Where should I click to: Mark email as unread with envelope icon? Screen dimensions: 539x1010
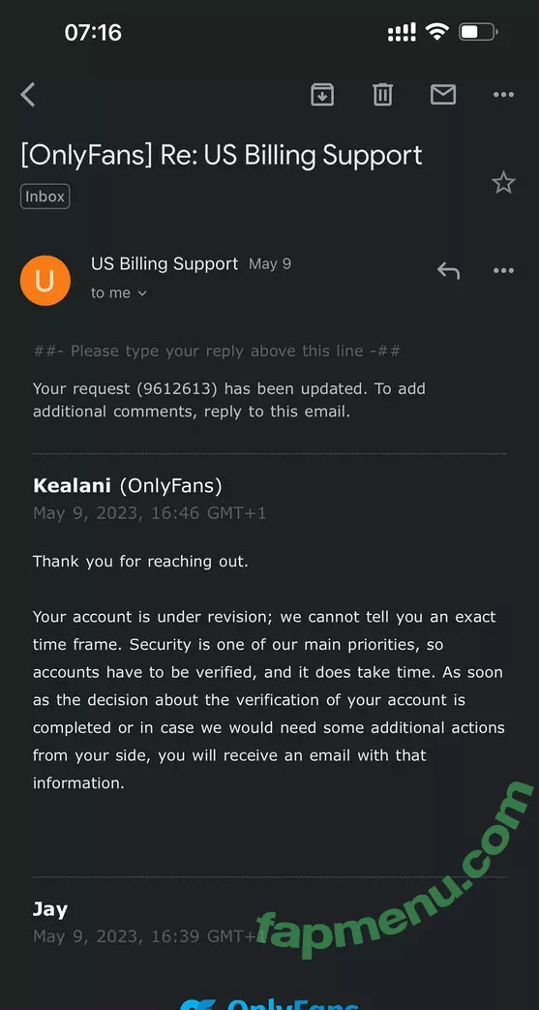[x=443, y=95]
